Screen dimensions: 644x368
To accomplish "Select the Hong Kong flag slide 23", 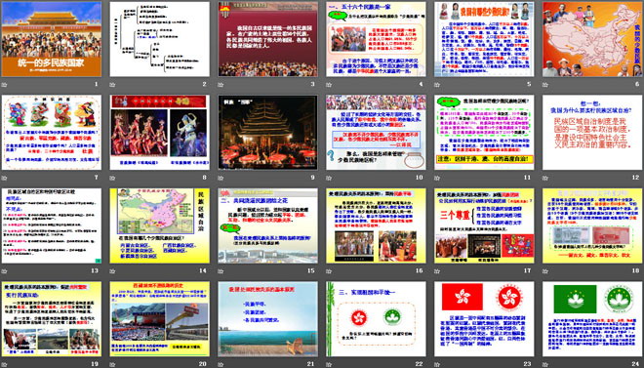I will [484, 319].
